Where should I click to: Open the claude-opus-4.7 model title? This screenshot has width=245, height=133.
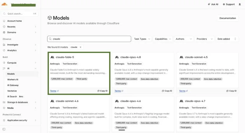click(x=195, y=101)
